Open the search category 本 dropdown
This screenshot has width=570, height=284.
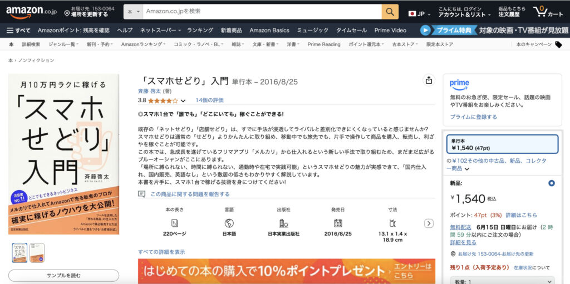click(133, 12)
